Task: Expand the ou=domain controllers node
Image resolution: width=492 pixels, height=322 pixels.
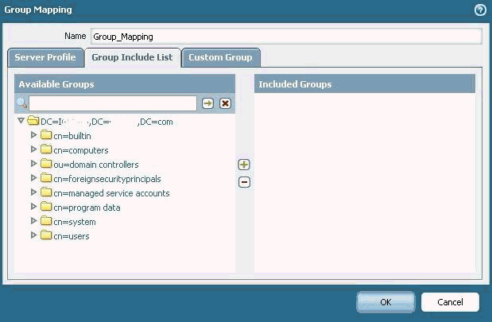Action: [x=33, y=165]
